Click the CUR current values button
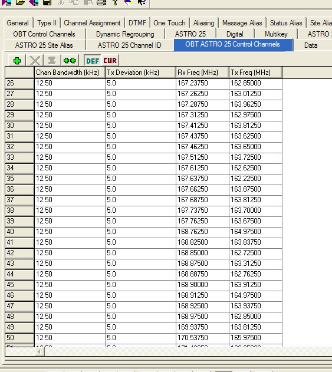The width and height of the screenshot is (332, 372). coord(110,61)
